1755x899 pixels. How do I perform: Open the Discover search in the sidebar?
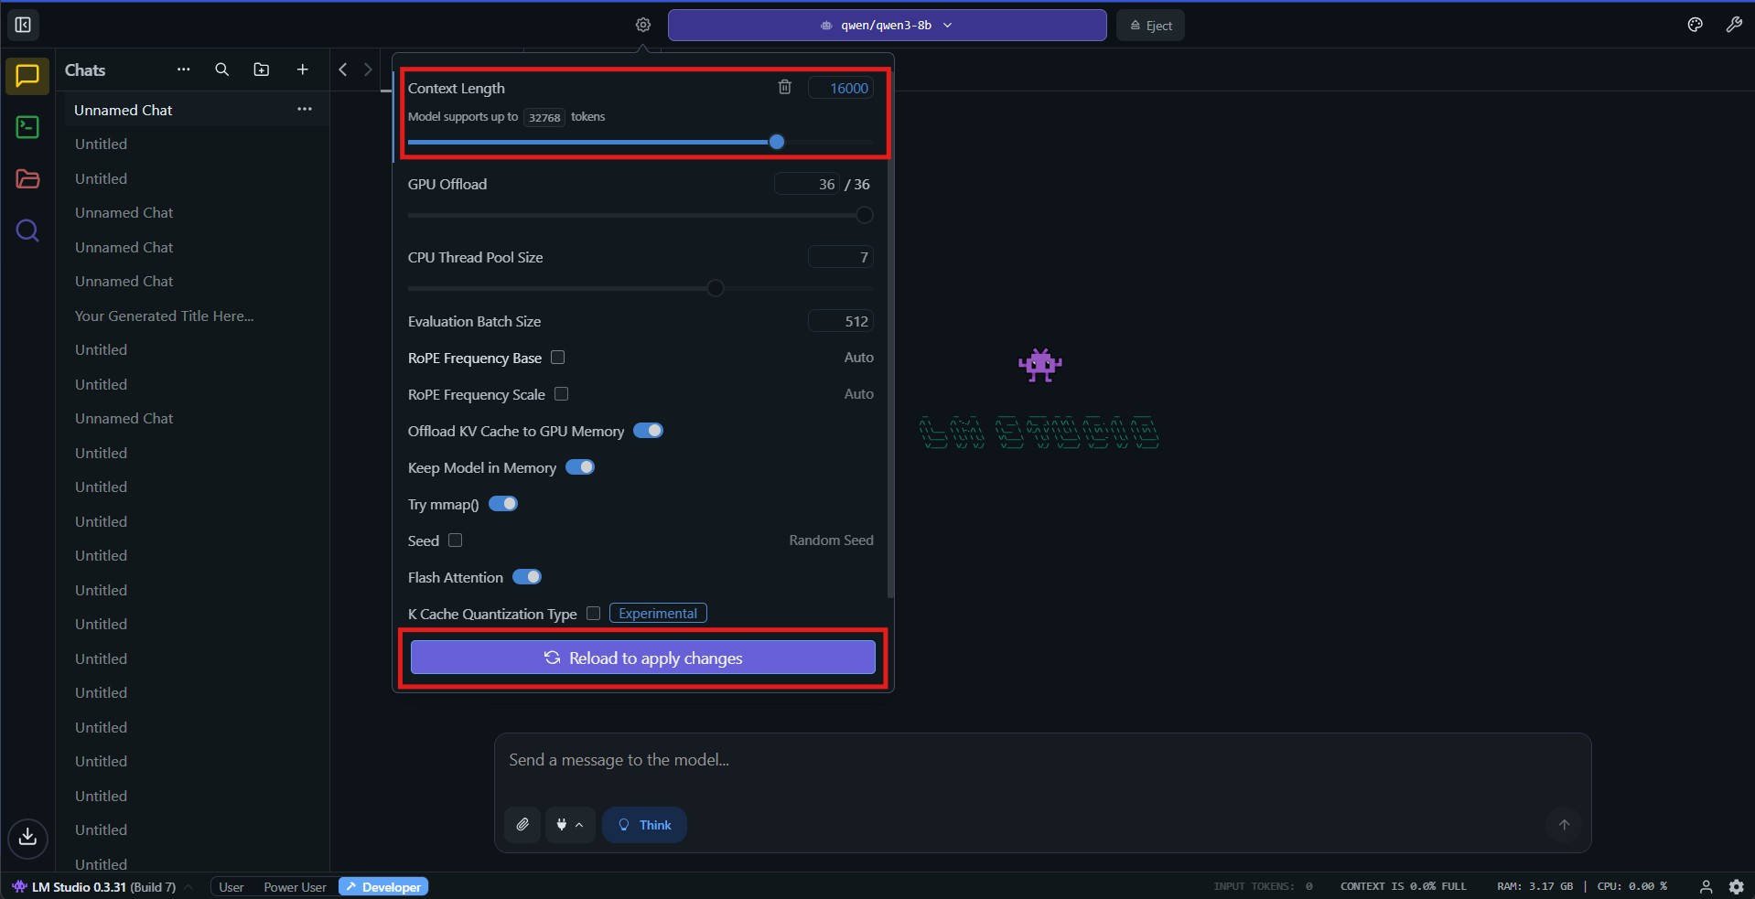(x=27, y=231)
